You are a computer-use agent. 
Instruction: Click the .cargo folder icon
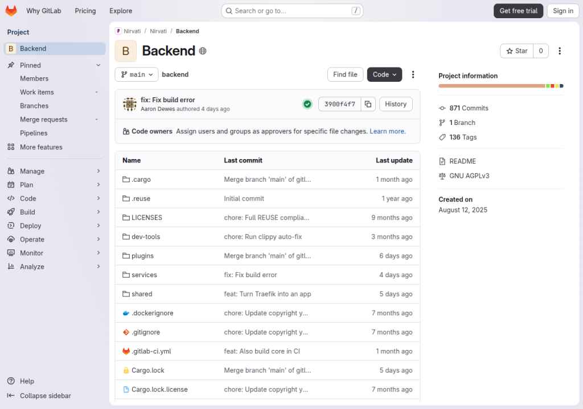pyautogui.click(x=126, y=180)
